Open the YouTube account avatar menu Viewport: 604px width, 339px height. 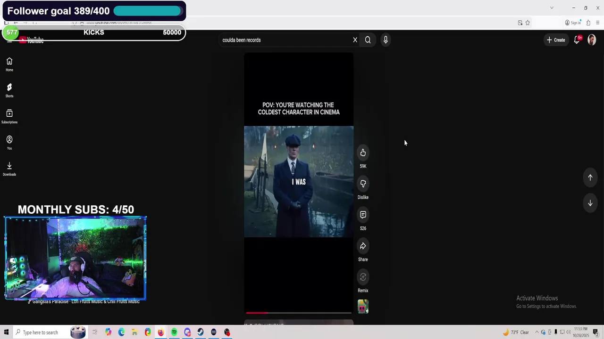coord(592,40)
